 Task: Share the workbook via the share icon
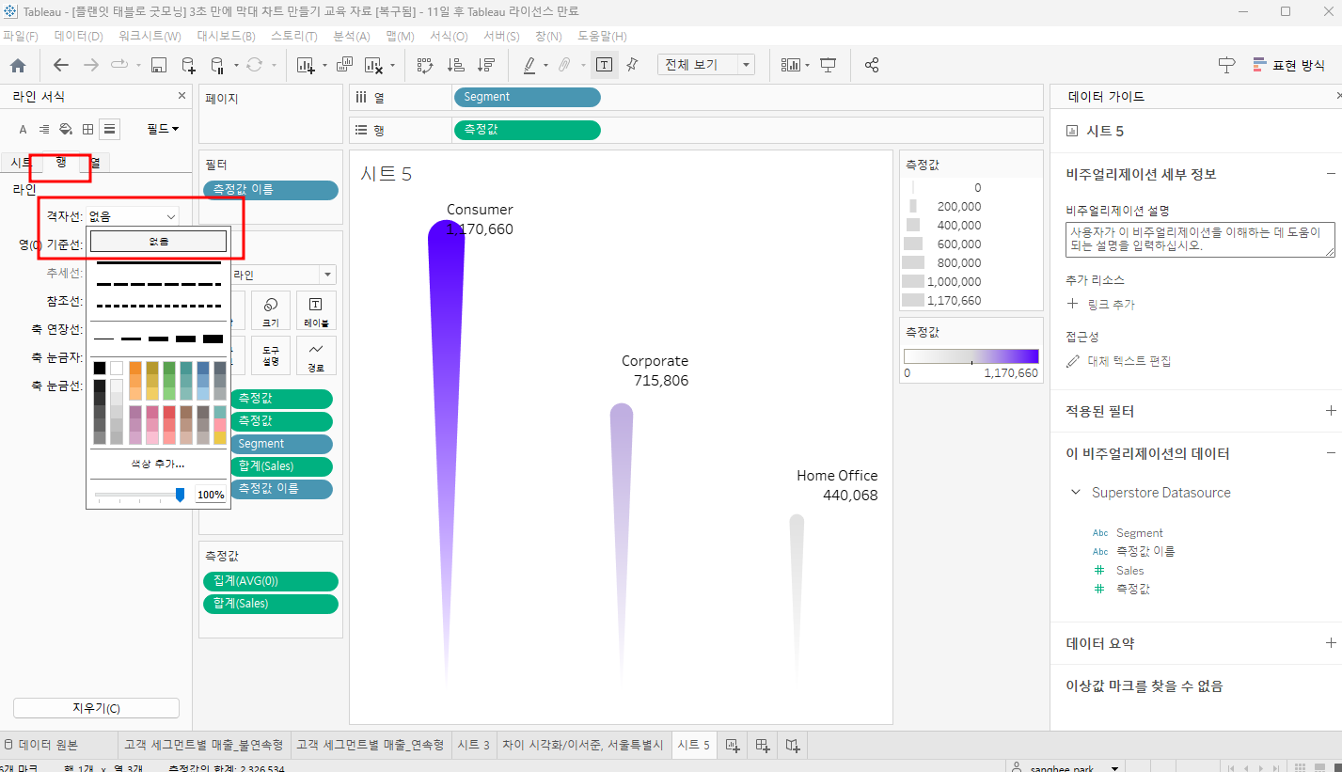pos(872,65)
